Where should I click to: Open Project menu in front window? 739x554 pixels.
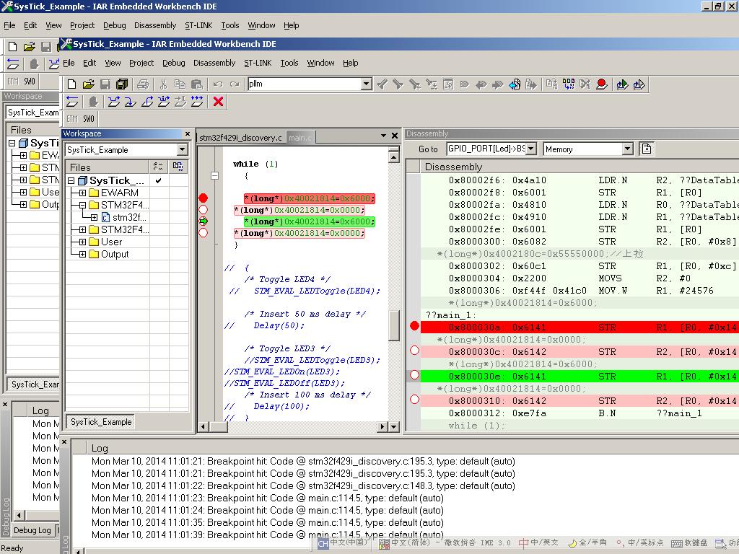click(141, 63)
